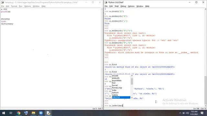Viewport: 207px width, 116px height.
Task: Select highlighted 'isdecimal' autocomplete entry
Action: pos(121,97)
